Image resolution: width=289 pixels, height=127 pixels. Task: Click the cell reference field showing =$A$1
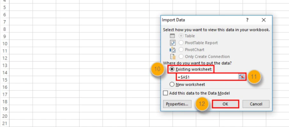pyautogui.click(x=207, y=77)
